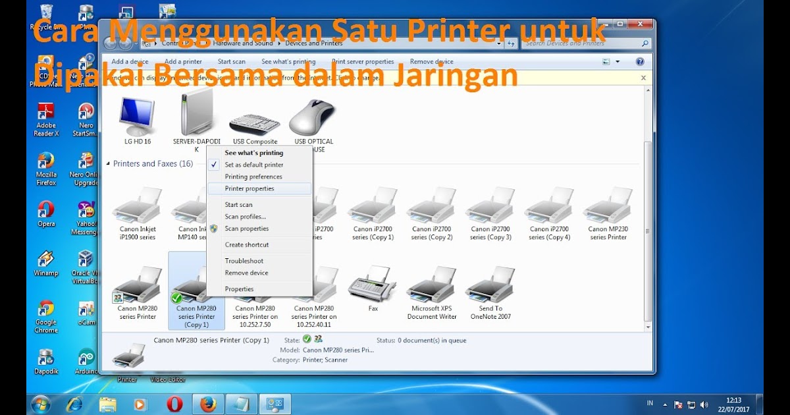The height and width of the screenshot is (415, 790).
Task: Open the Windows Start menu
Action: tap(41, 404)
